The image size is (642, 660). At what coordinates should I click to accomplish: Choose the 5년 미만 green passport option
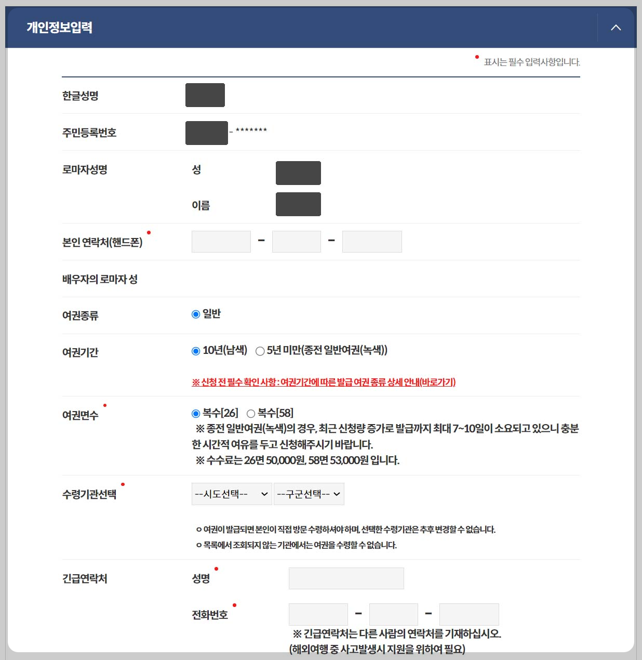pyautogui.click(x=260, y=351)
